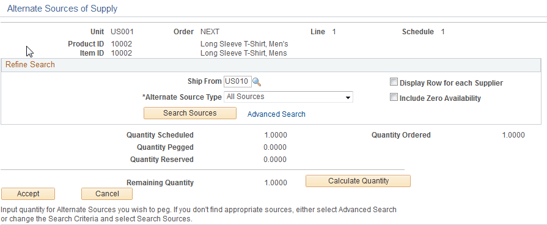Screen dimensions: 547x225
Task: Click product description Long Sleeve T-Shirt, Men's
Action: [244, 44]
